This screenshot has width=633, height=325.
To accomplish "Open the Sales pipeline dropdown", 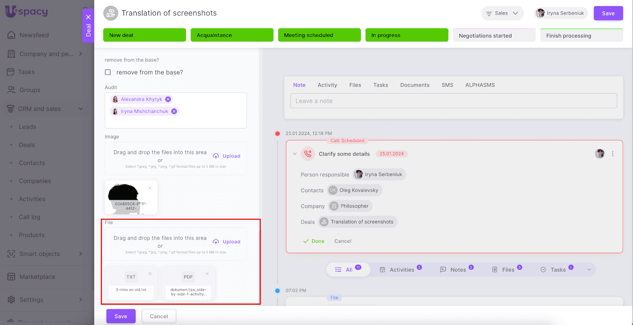I will (x=502, y=13).
